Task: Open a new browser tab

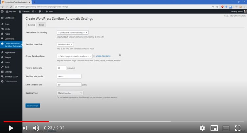Action: [34, 2]
